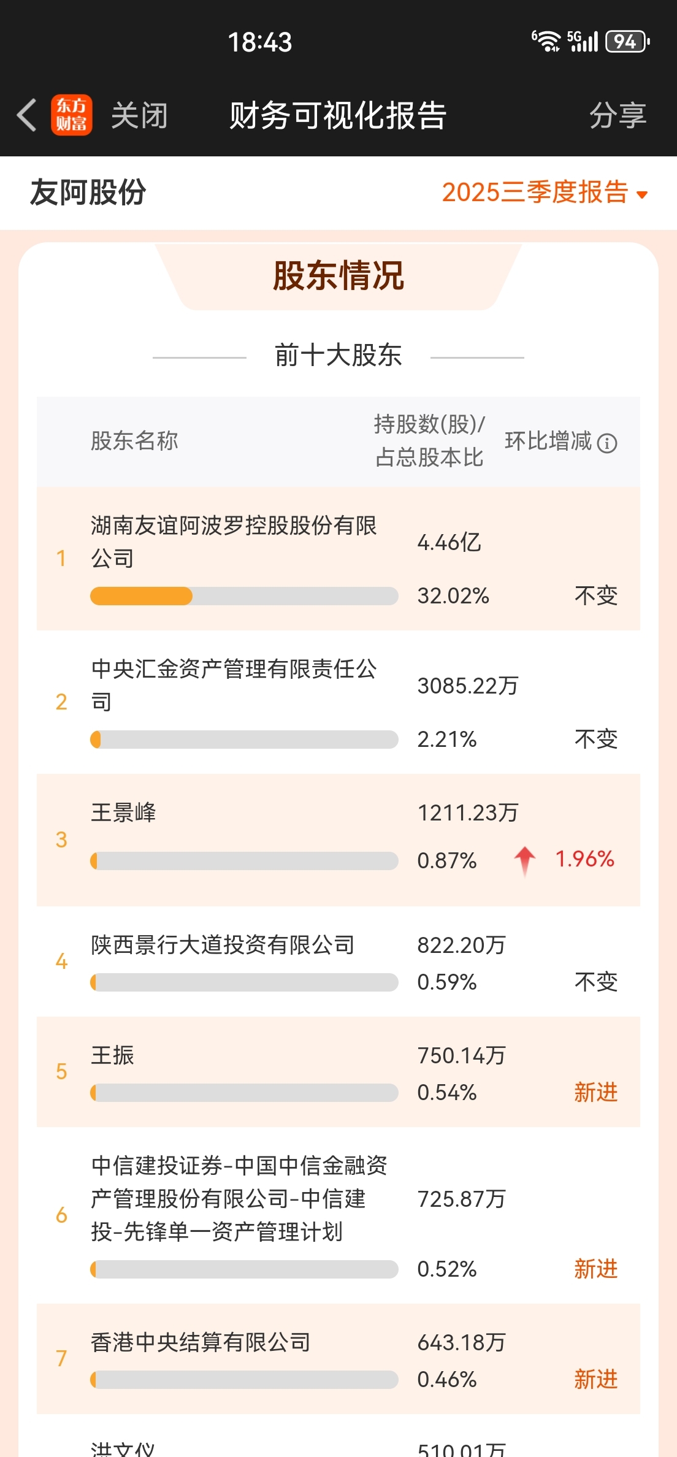Tap the battery level indicator
The height and width of the screenshot is (1457, 677).
click(x=627, y=41)
